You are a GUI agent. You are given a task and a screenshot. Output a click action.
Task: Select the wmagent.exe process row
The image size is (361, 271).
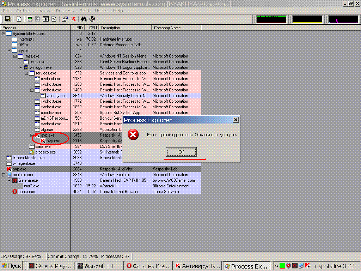[100, 163]
